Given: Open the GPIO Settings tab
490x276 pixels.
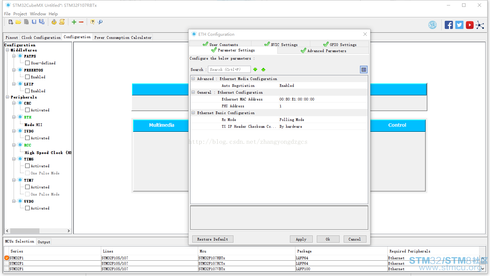Looking at the screenshot, I should pyautogui.click(x=339, y=44).
